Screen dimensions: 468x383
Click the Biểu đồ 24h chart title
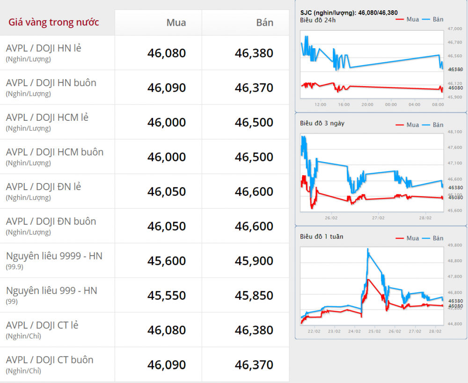(x=318, y=20)
